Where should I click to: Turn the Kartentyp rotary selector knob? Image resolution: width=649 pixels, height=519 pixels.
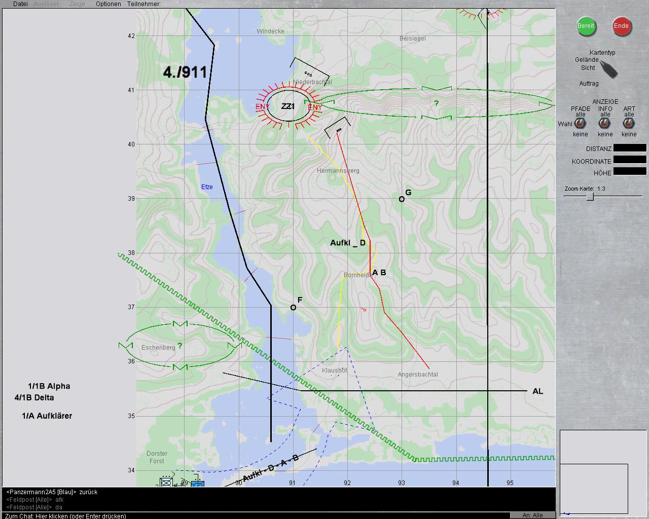tap(608, 69)
